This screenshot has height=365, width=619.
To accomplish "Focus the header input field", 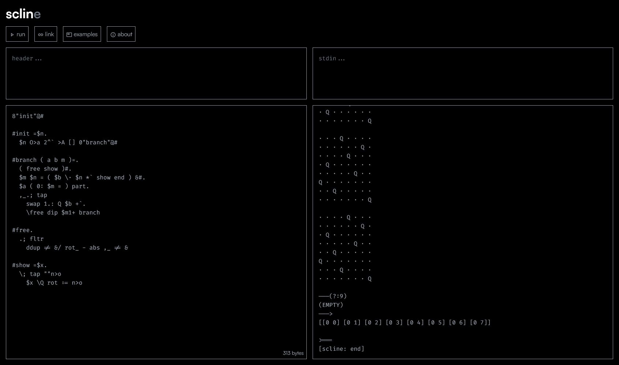I will (x=156, y=73).
